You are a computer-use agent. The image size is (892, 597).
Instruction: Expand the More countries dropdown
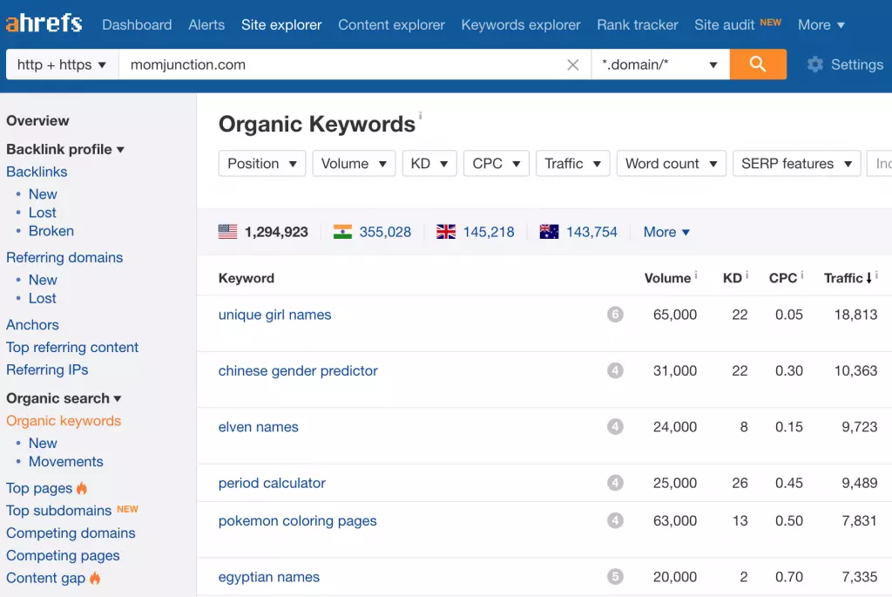tap(666, 232)
